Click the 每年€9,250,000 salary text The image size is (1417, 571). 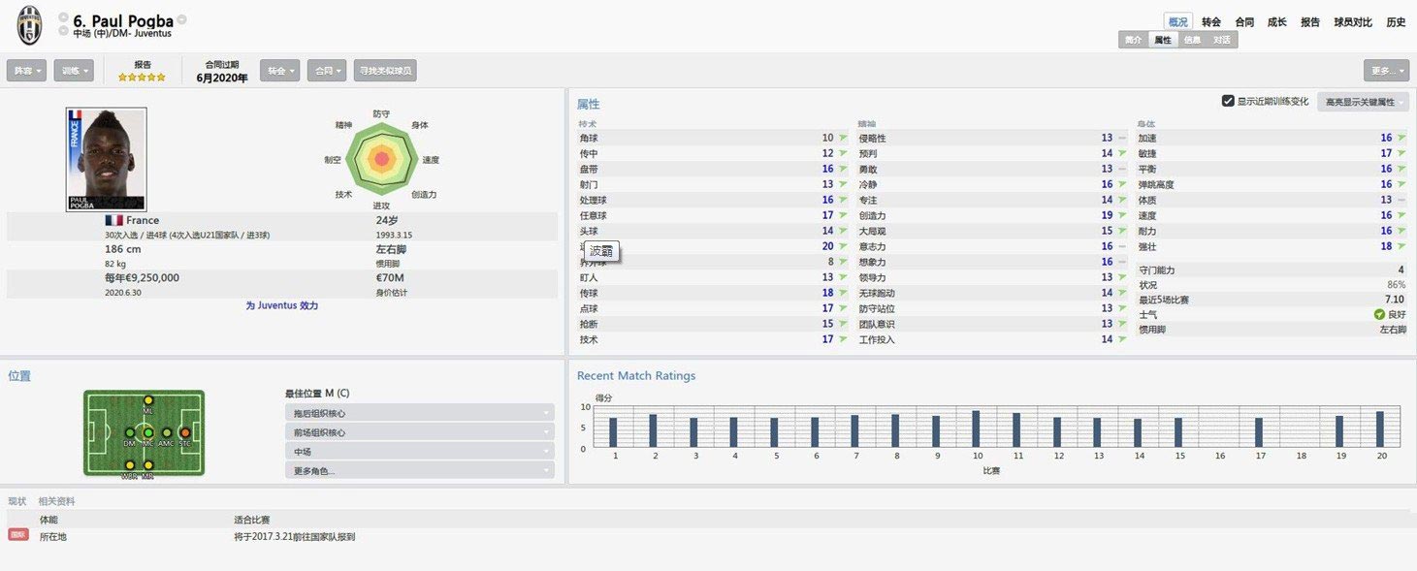pos(142,278)
